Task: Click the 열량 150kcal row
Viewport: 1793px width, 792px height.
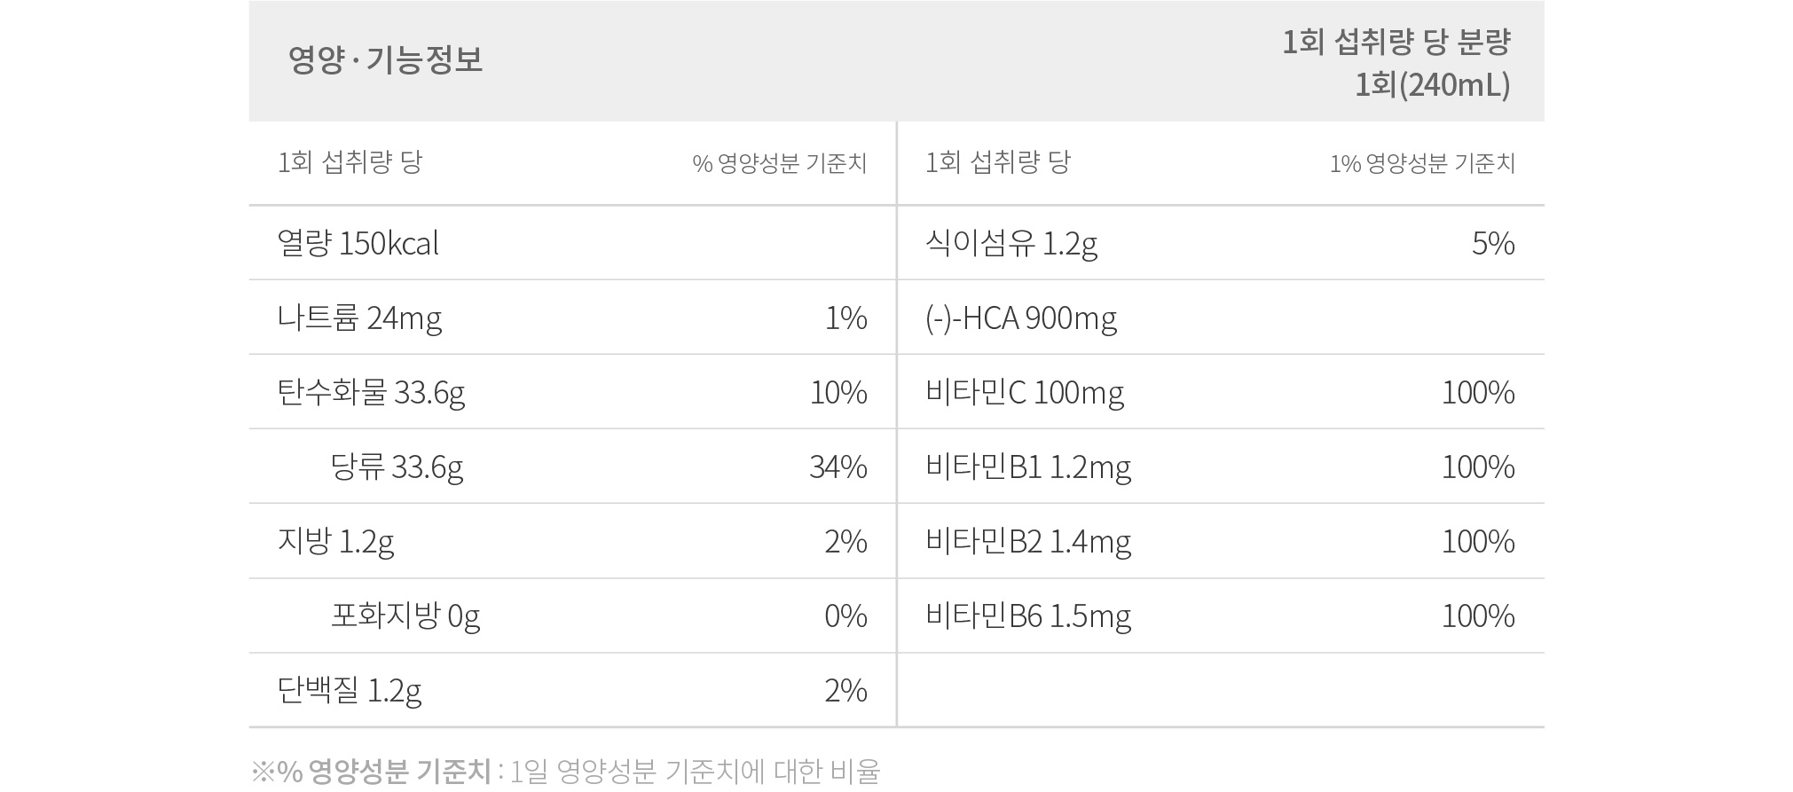Action: [x=572, y=243]
